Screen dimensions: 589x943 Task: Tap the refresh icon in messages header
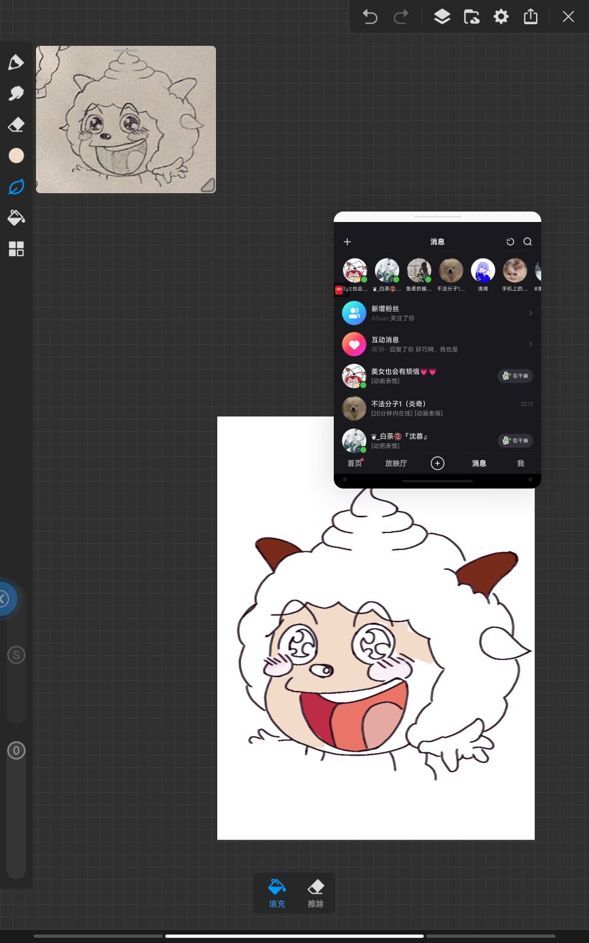510,242
